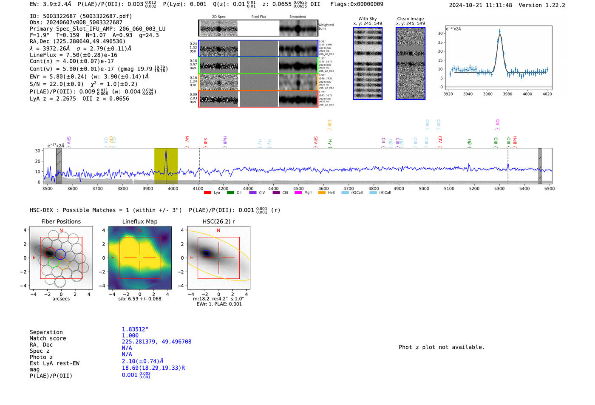Select the magenta MgII legend swatch
Image resolution: width=595 pixels, height=405 pixels.
tap(298, 193)
